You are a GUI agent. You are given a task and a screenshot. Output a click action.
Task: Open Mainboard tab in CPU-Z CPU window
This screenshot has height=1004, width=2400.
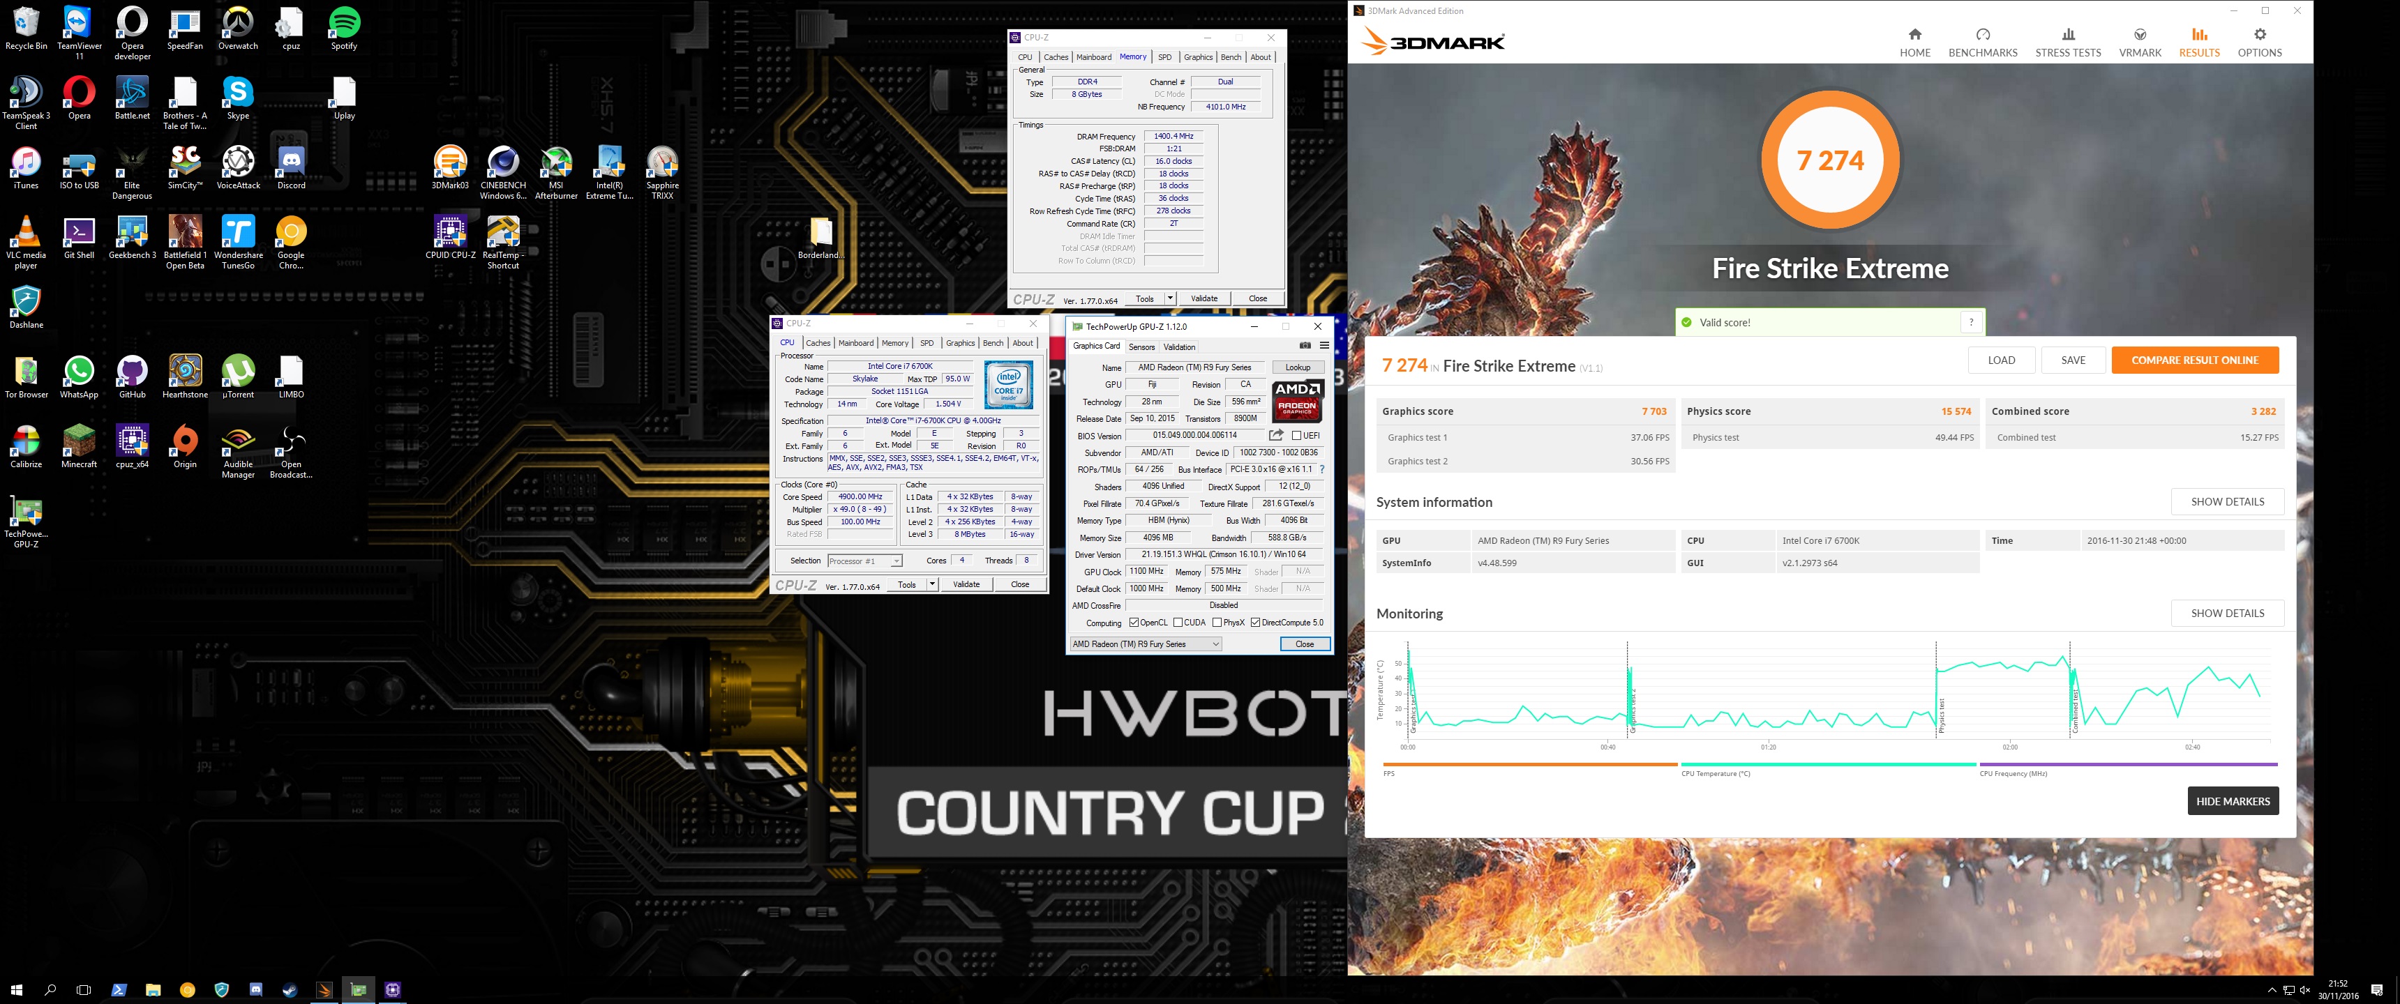pyautogui.click(x=855, y=343)
